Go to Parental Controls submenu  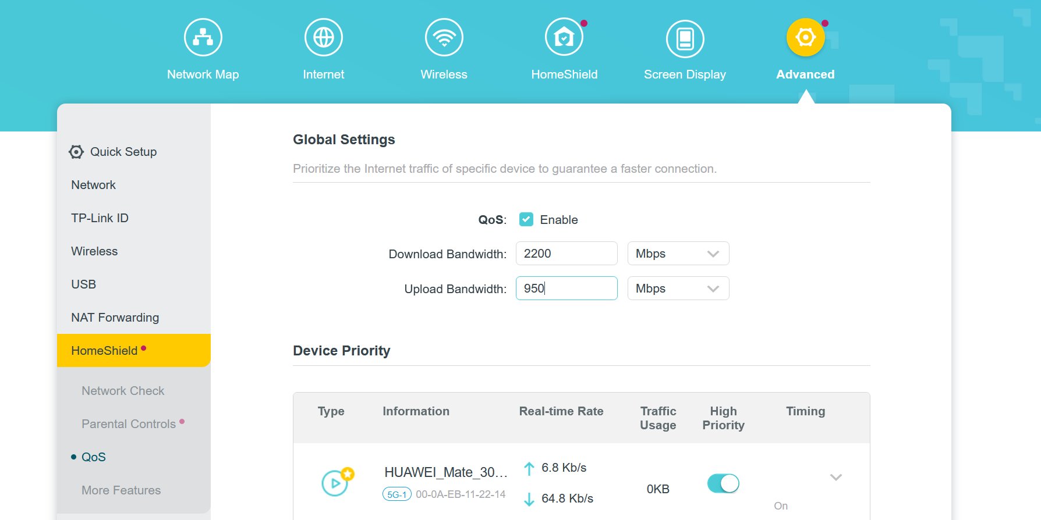(x=129, y=424)
